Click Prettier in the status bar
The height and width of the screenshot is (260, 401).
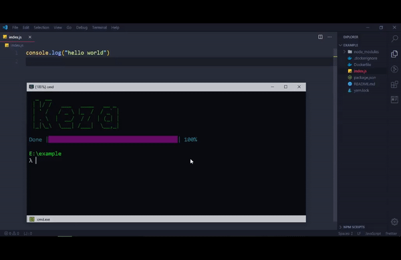[x=391, y=233]
